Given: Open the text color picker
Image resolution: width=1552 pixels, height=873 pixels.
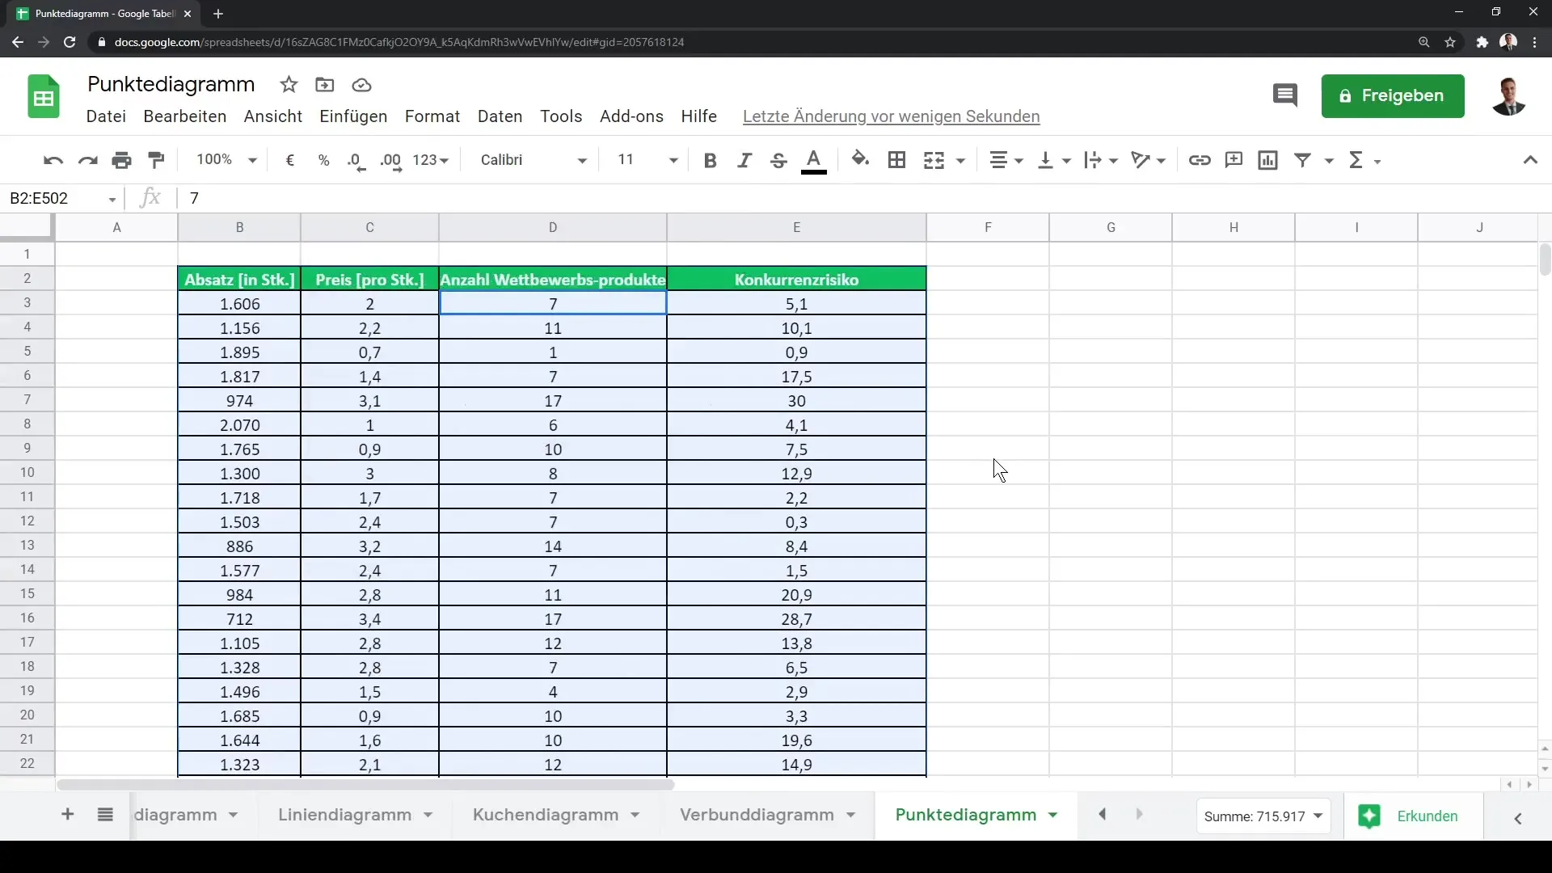Looking at the screenshot, I should (814, 160).
